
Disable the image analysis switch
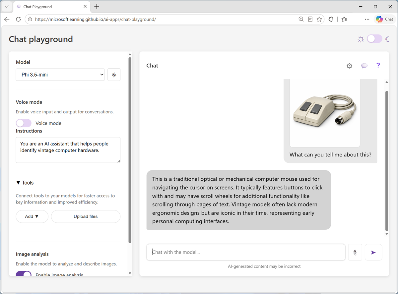(x=24, y=274)
